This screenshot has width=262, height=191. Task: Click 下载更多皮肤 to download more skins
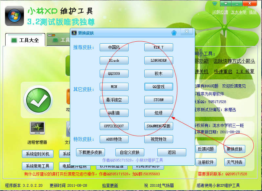90,152
